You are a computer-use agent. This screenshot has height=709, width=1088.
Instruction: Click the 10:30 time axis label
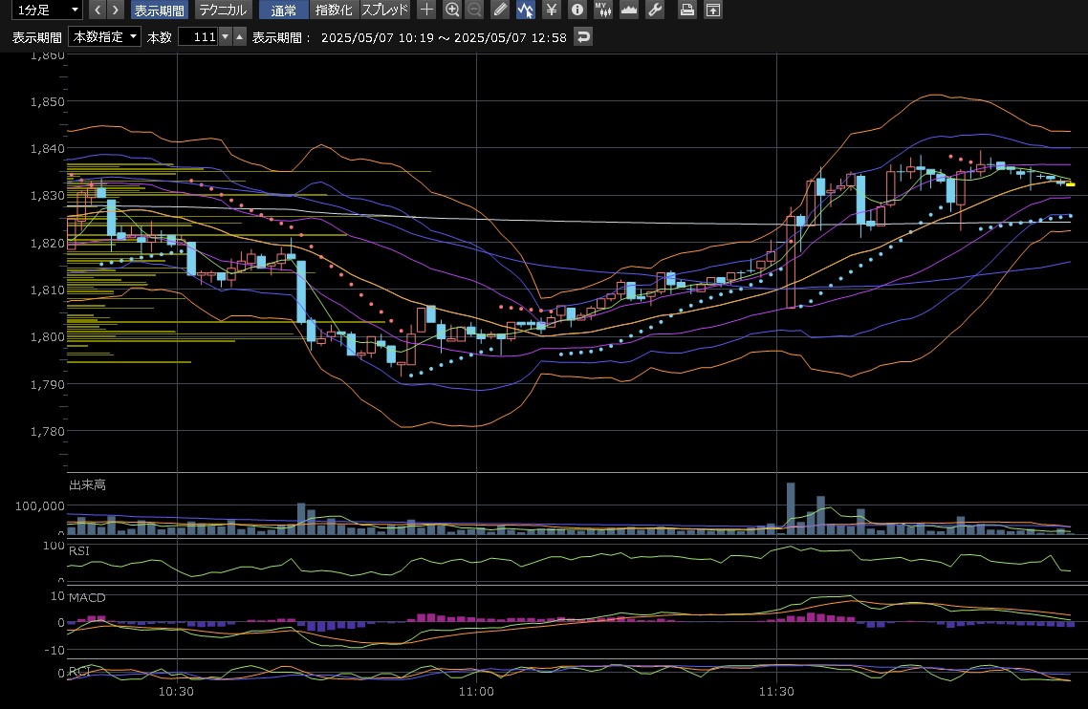point(176,691)
